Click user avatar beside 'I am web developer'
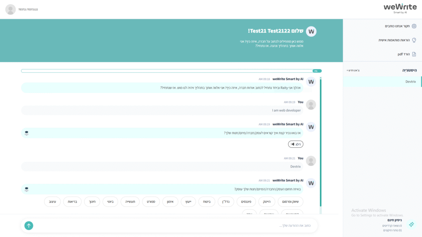This screenshot has height=237, width=422. click(311, 105)
